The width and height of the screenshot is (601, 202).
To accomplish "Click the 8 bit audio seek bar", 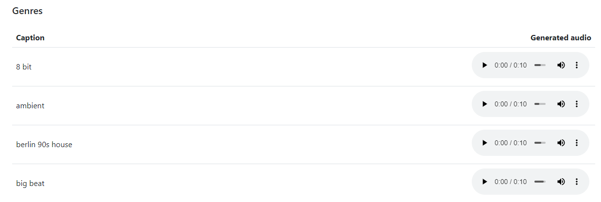I will click(540, 65).
